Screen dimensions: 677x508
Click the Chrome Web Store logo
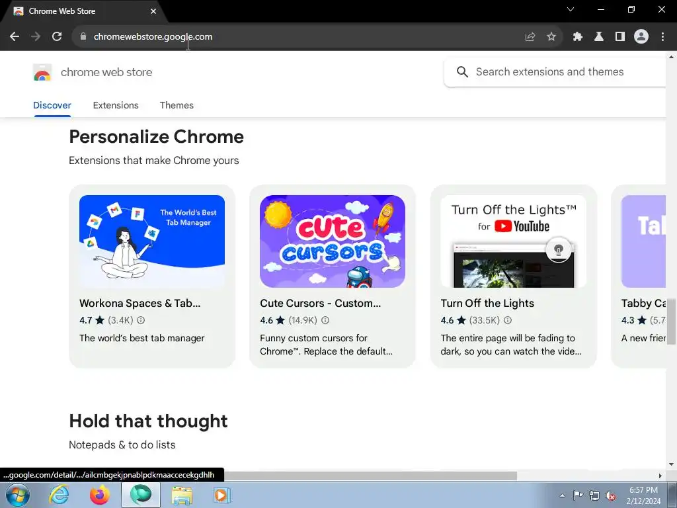[42, 72]
